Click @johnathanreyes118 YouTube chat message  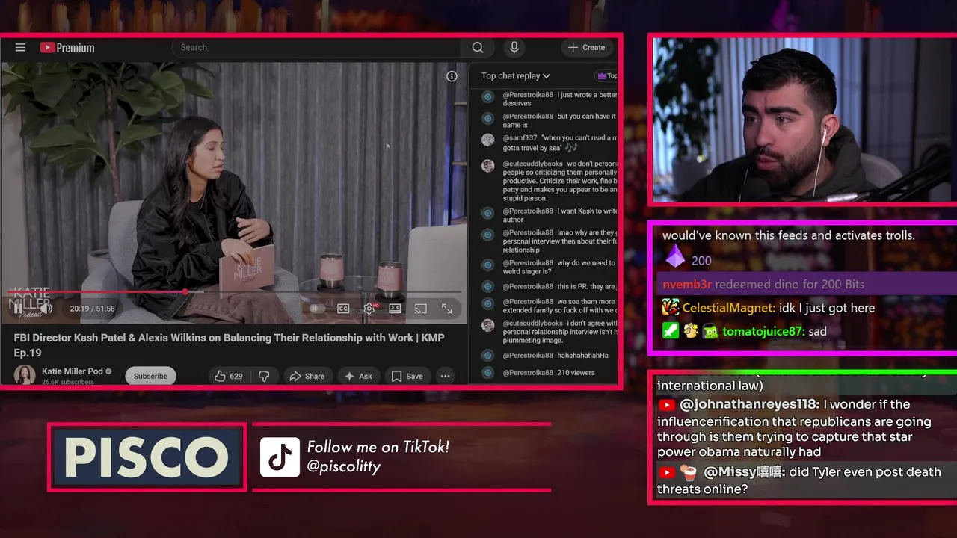tap(794, 428)
